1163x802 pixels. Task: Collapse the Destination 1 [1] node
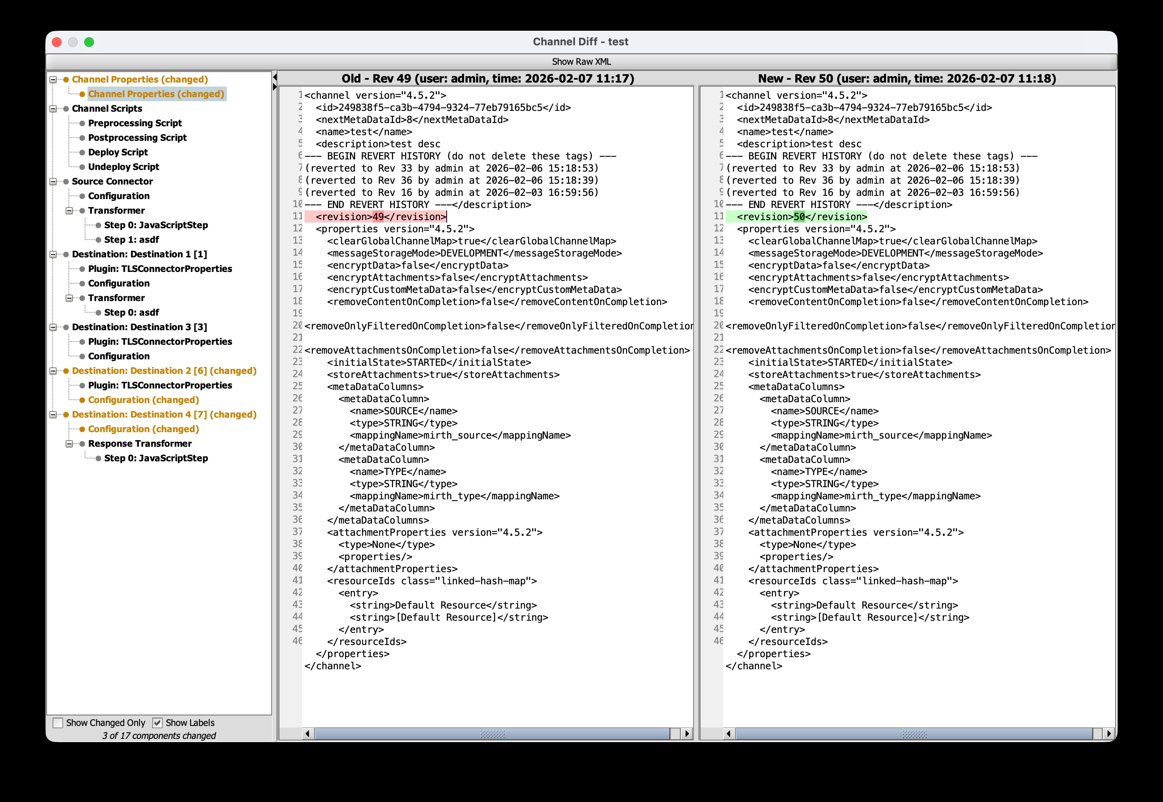(x=53, y=254)
